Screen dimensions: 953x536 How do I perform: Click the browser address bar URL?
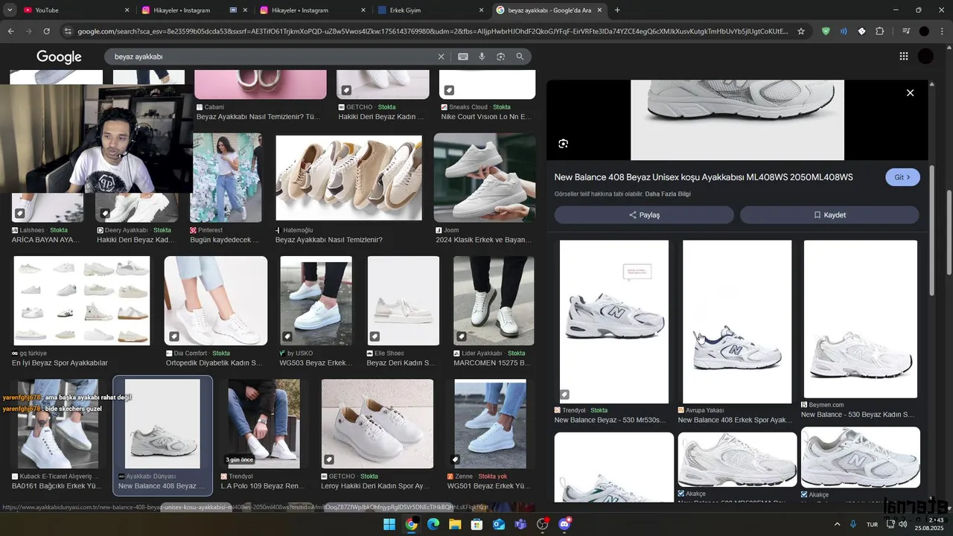pyautogui.click(x=432, y=31)
